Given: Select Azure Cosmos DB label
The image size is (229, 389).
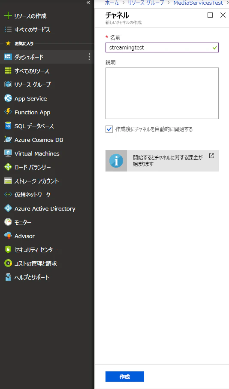Looking at the screenshot, I should [39, 140].
